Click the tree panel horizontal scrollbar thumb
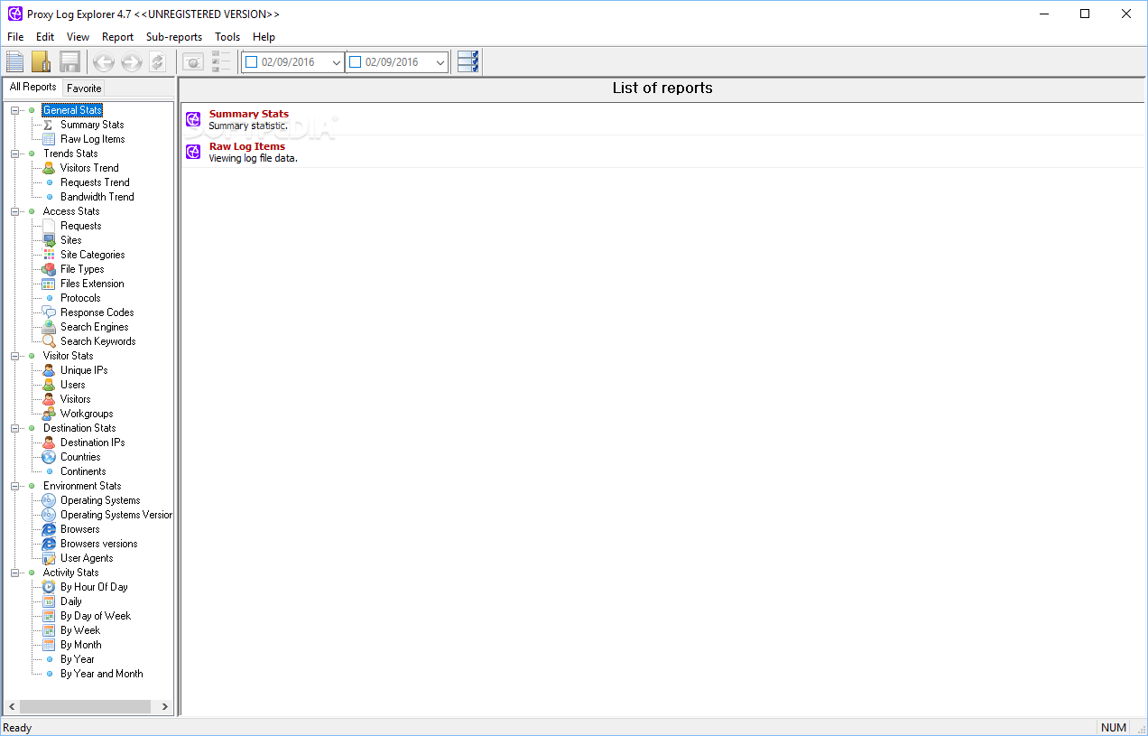1148x736 pixels. (85, 707)
